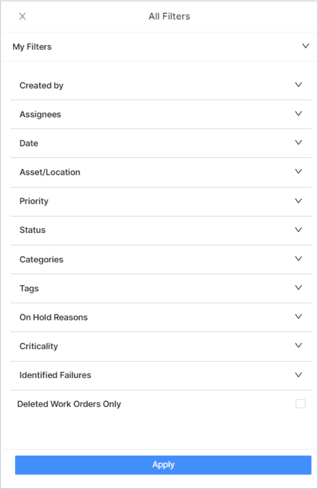Click the Criticality filter label
The height and width of the screenshot is (489, 318).
(39, 346)
